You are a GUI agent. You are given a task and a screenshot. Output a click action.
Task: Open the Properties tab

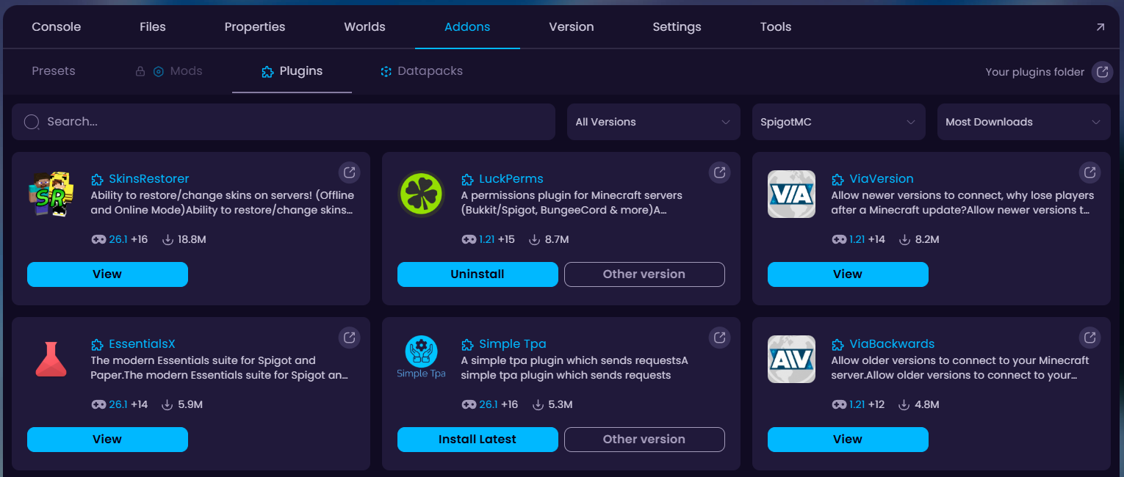point(255,27)
